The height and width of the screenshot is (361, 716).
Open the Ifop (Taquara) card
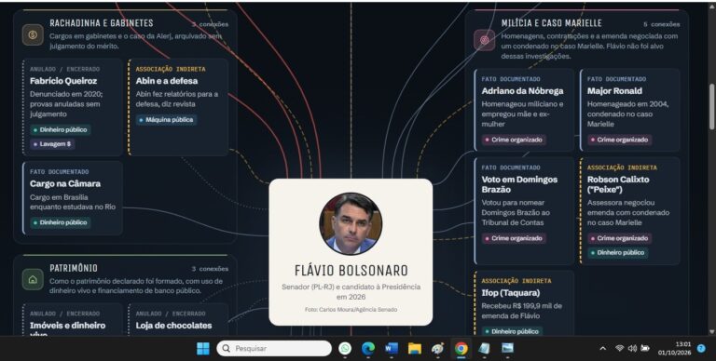pos(524,303)
